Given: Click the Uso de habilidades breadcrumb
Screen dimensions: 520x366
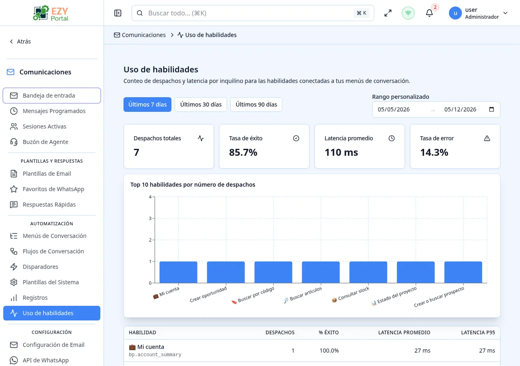Looking at the screenshot, I should pos(207,35).
